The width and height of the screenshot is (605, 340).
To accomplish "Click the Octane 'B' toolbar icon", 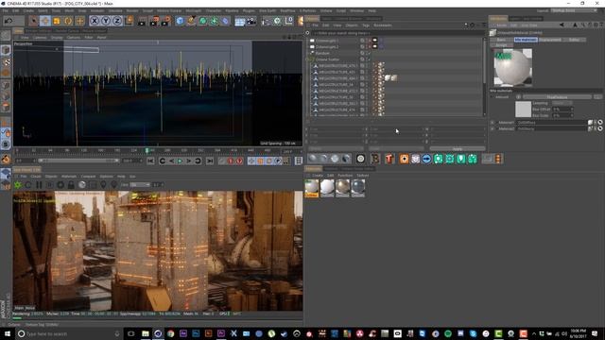I will [375, 159].
